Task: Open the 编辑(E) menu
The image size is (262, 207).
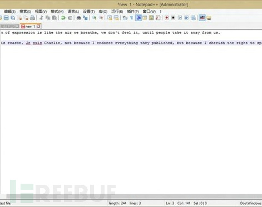Action: coord(10,12)
